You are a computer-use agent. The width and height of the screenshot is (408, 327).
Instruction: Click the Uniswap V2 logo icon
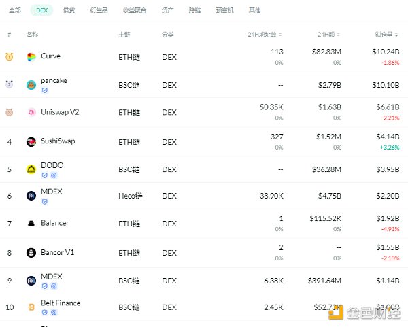coord(31,113)
